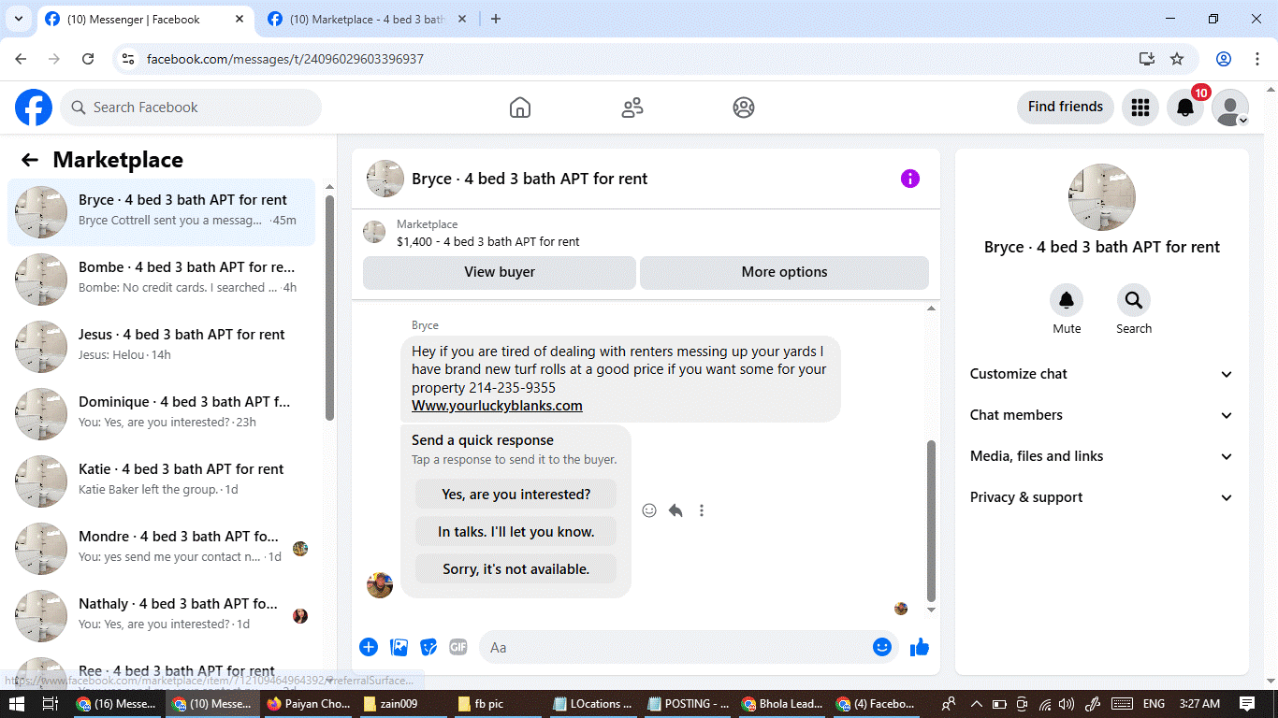Switch to the Marketplace 4 bed tab
The height and width of the screenshot is (718, 1278).
[367, 20]
